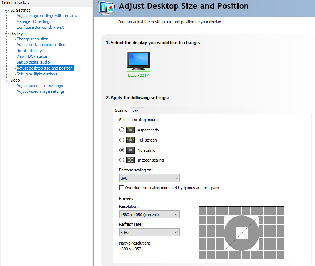
Task: Select the No scaling radio button
Action: coord(122,150)
